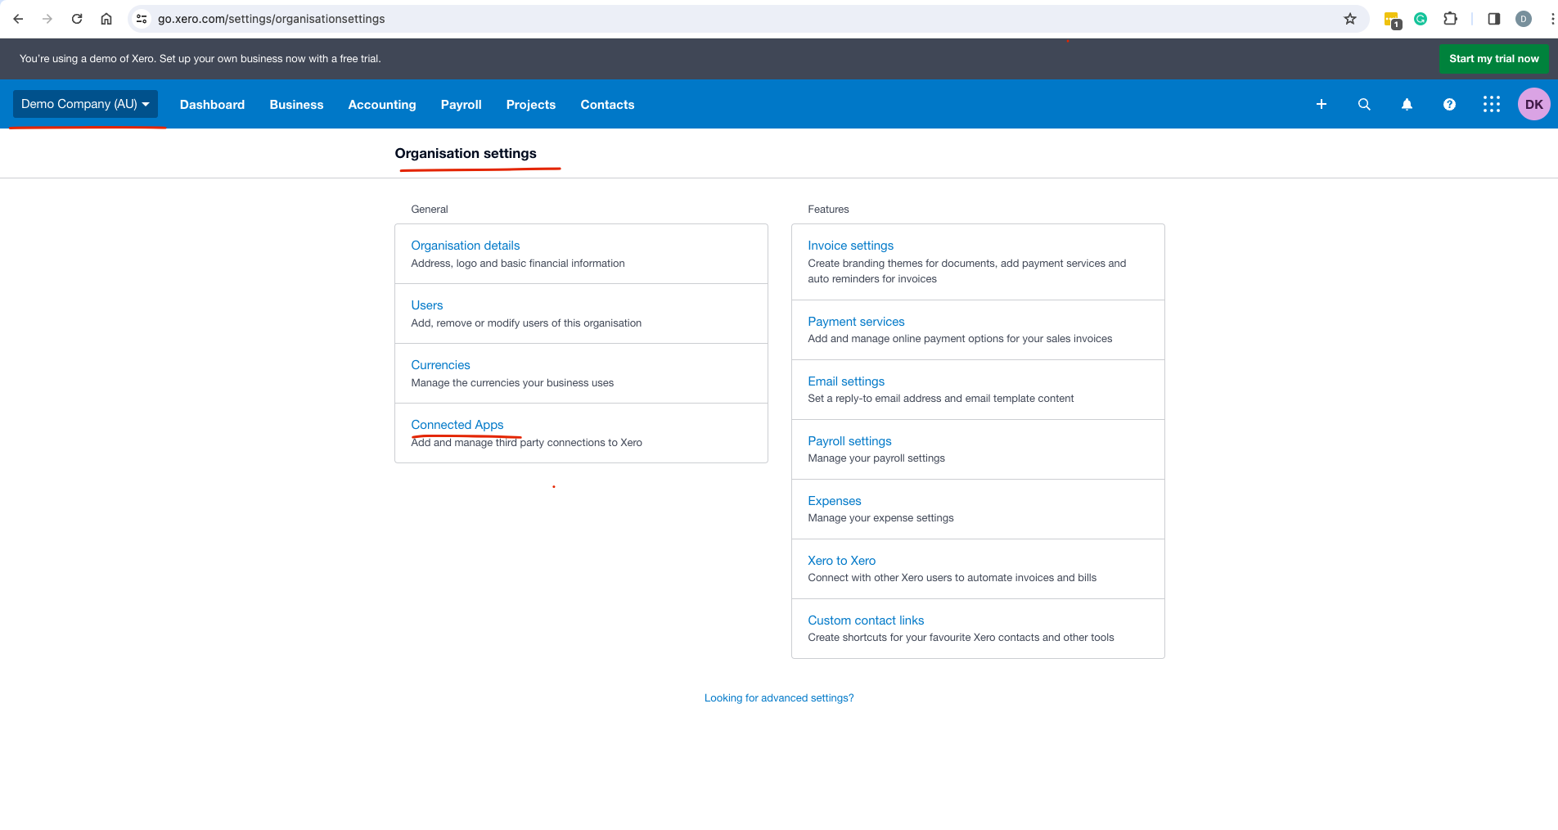Open Email settings link
This screenshot has width=1558, height=830.
(846, 381)
